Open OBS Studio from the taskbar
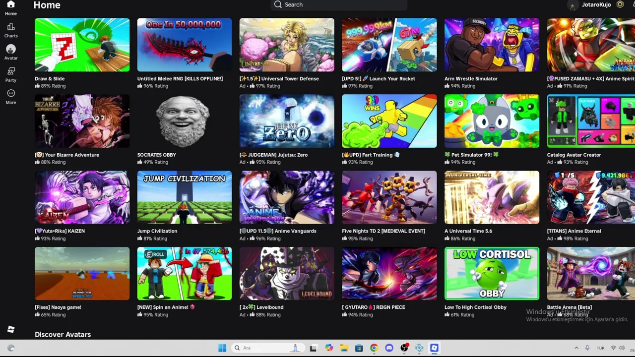This screenshot has height=357, width=635. 404,348
